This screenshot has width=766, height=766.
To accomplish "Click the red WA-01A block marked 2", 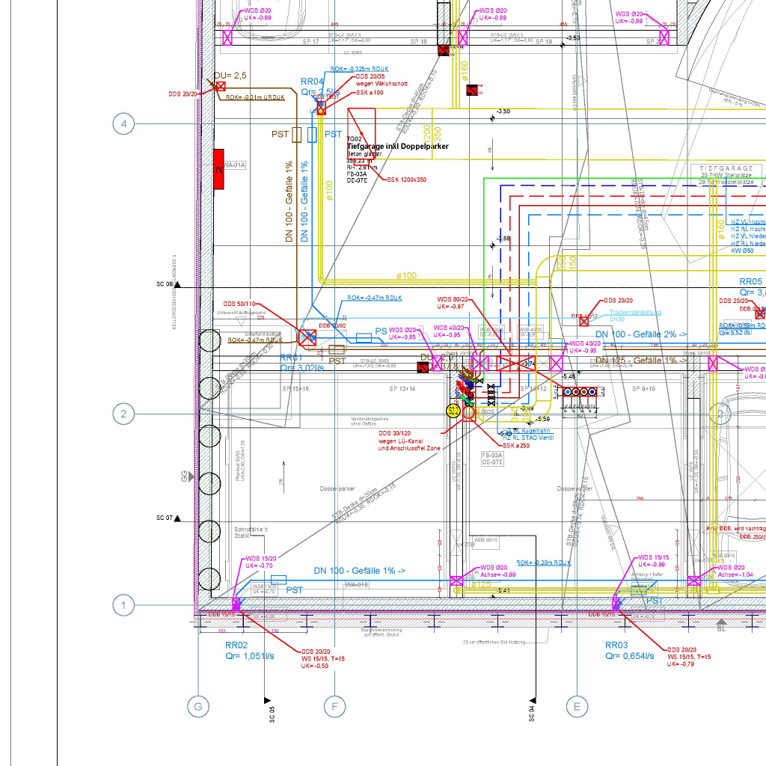I will (219, 169).
